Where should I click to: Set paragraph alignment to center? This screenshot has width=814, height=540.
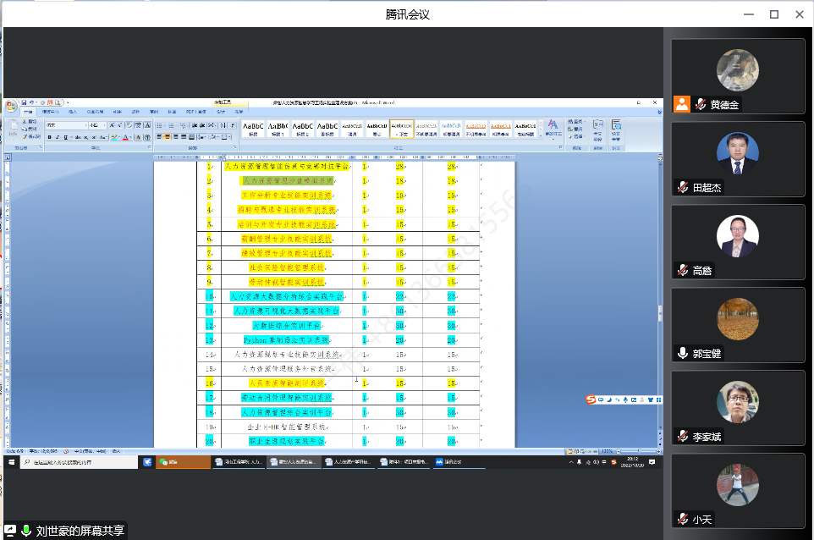point(168,137)
